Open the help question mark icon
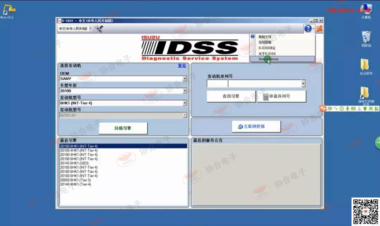 coord(308,28)
